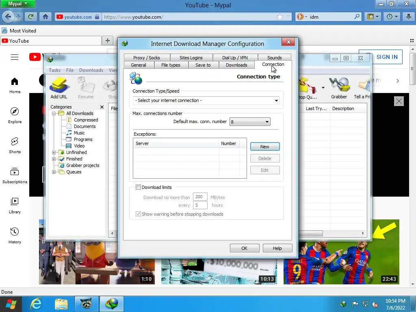Open the Downloads menu in IDM

91,70
